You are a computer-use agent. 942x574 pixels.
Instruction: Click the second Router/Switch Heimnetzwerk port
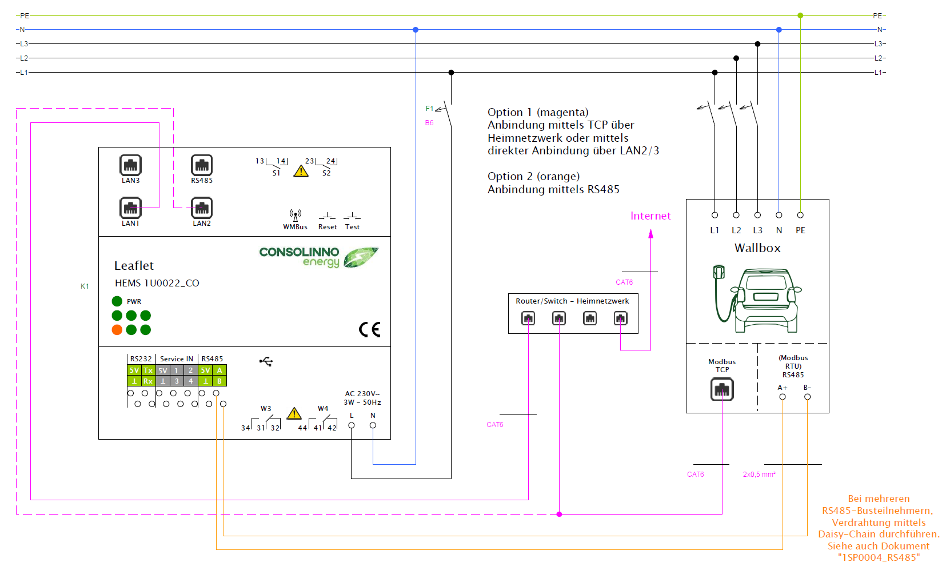click(559, 318)
